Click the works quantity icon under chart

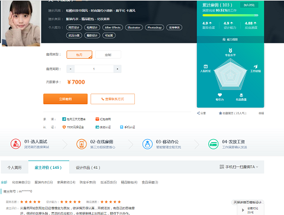click(241, 95)
